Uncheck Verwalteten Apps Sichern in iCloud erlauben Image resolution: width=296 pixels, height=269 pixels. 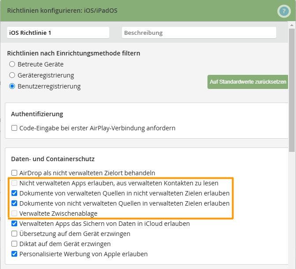coord(15,224)
